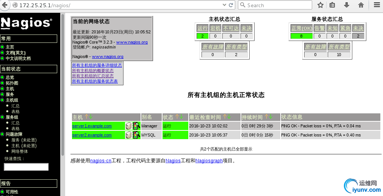
Task: Reload the Nagios page
Action: [231, 5]
